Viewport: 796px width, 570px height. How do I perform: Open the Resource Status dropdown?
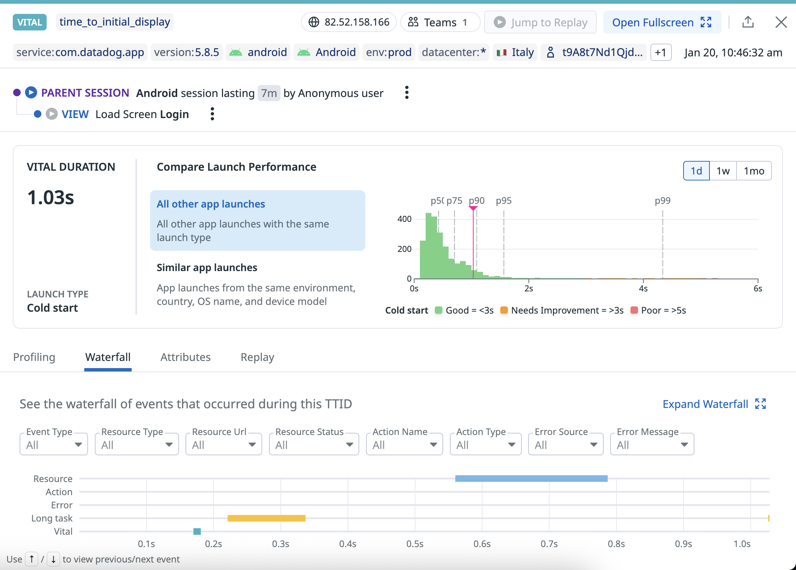click(x=314, y=445)
